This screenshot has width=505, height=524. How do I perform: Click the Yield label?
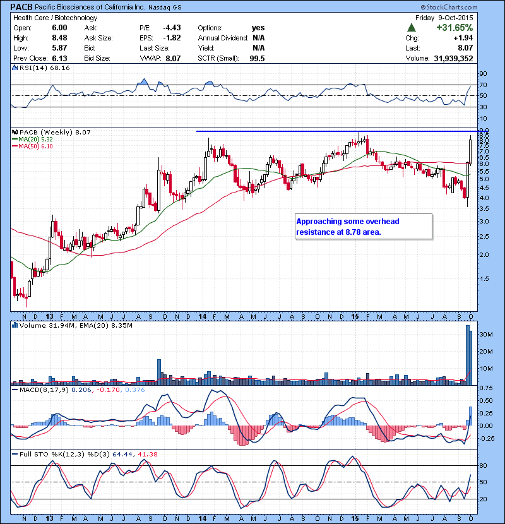(x=206, y=48)
